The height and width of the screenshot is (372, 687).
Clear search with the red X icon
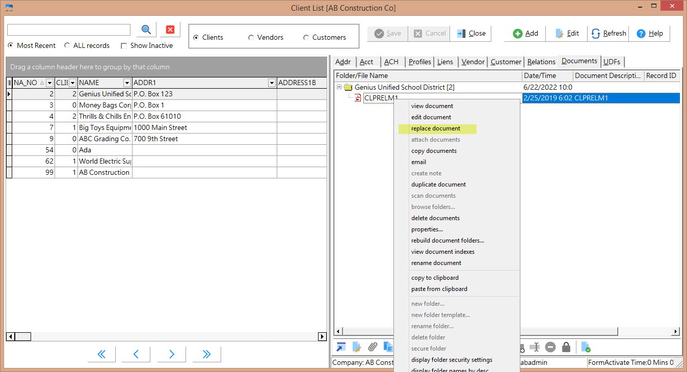click(x=170, y=30)
